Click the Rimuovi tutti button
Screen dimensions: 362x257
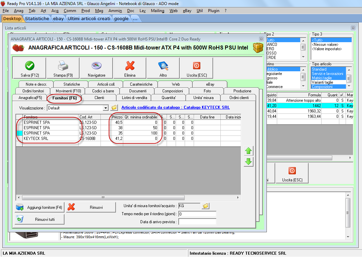(39, 220)
